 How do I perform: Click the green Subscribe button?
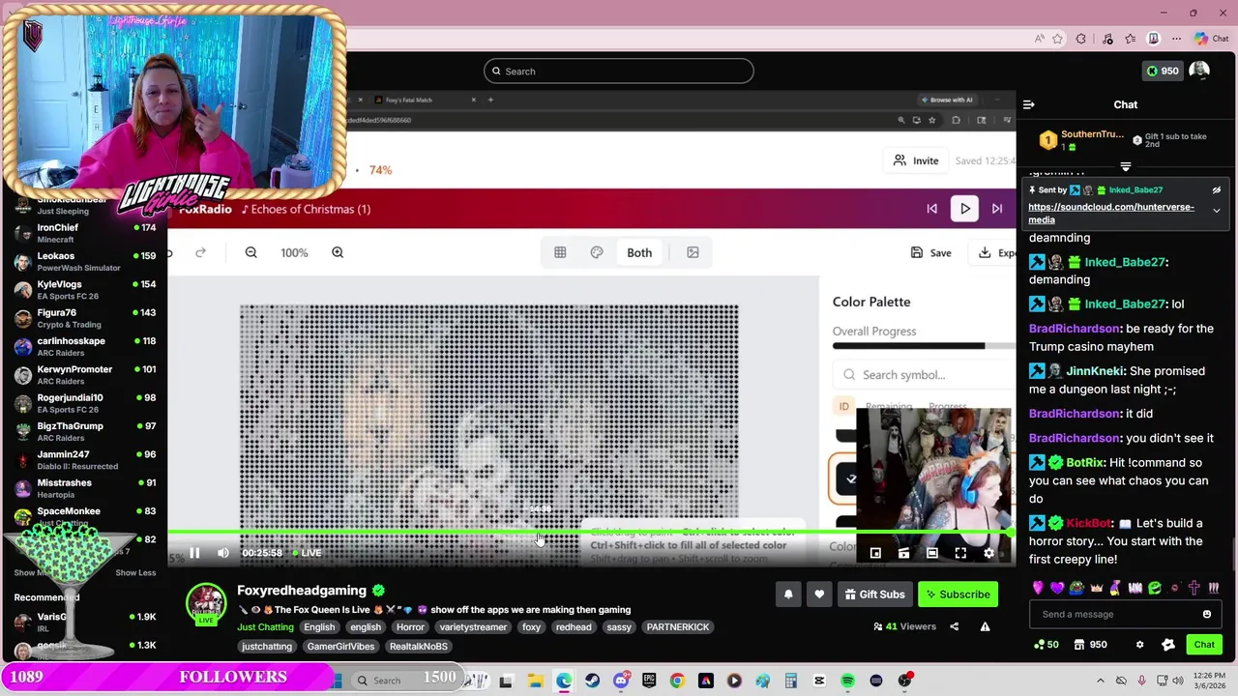[x=958, y=594]
